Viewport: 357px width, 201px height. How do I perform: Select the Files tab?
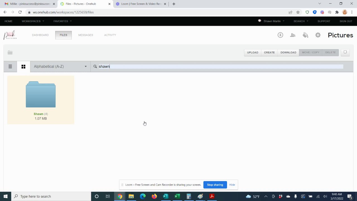coord(63,35)
